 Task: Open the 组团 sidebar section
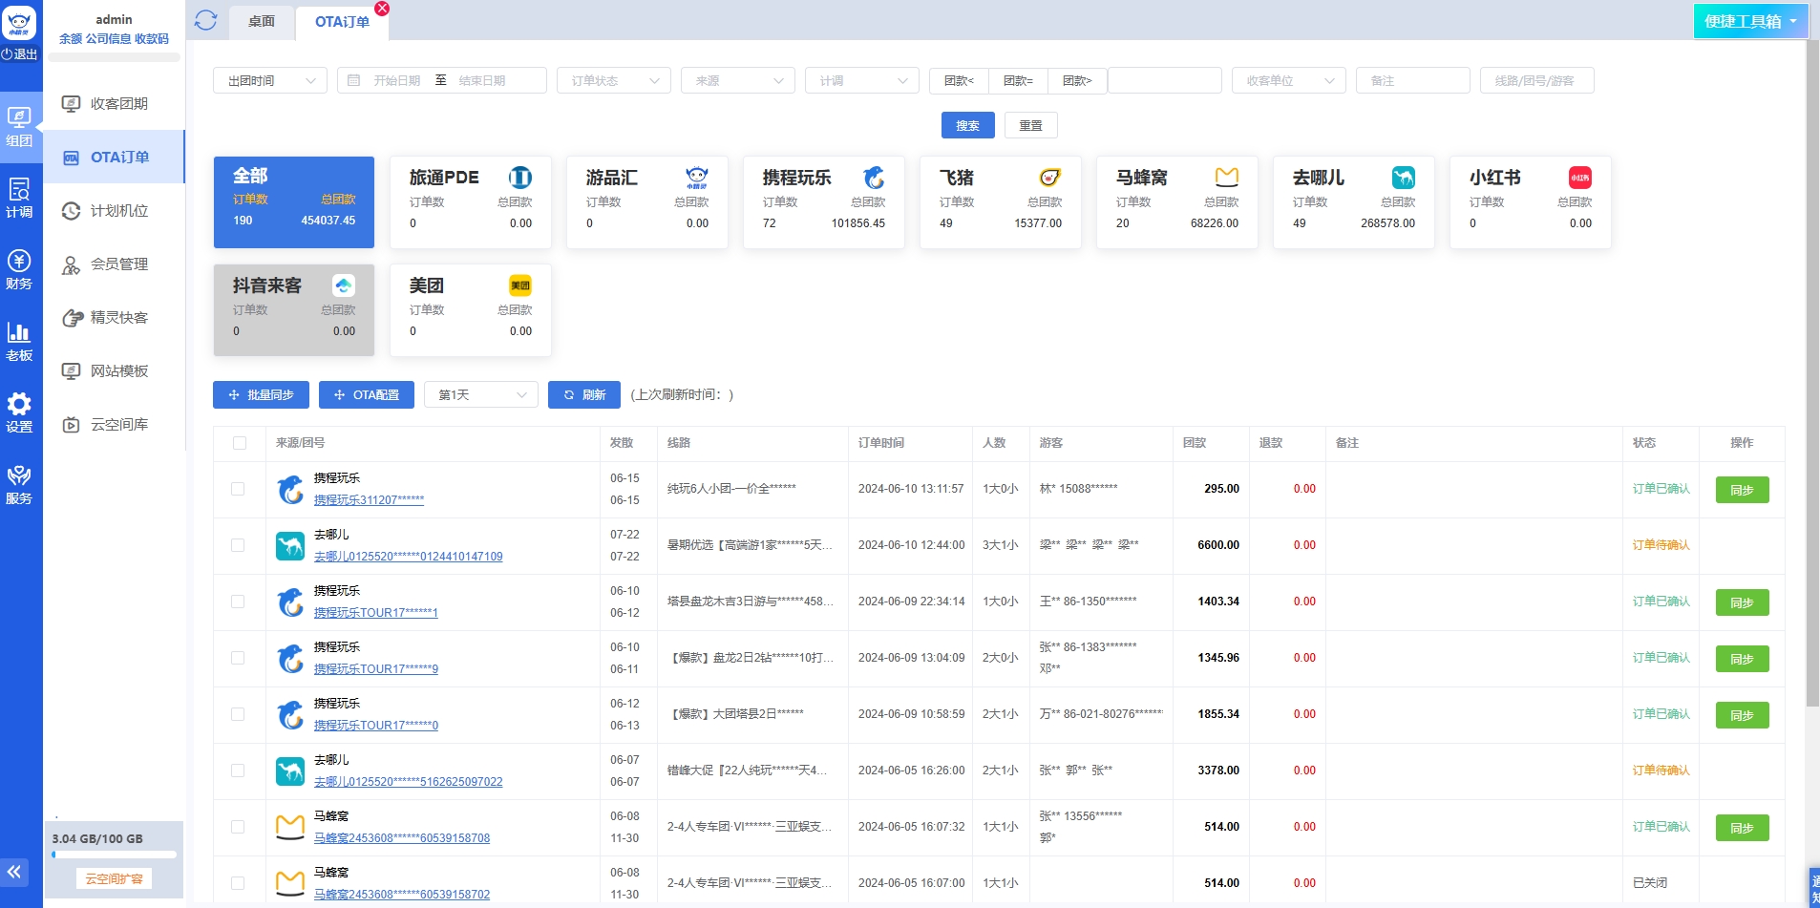(x=19, y=127)
